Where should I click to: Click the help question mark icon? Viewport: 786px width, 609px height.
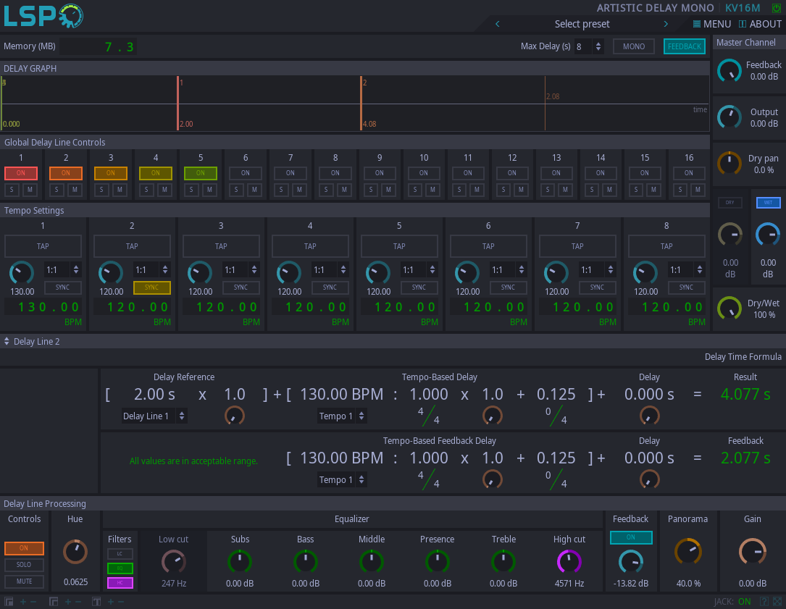pos(764,602)
